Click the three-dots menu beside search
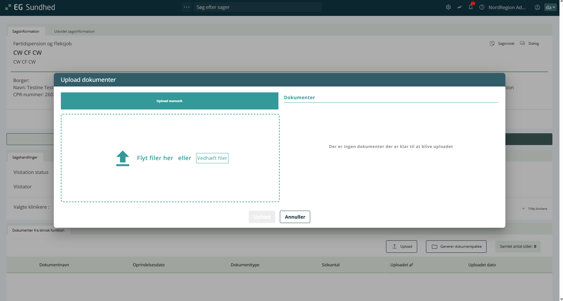This screenshot has height=301, width=563. (187, 7)
